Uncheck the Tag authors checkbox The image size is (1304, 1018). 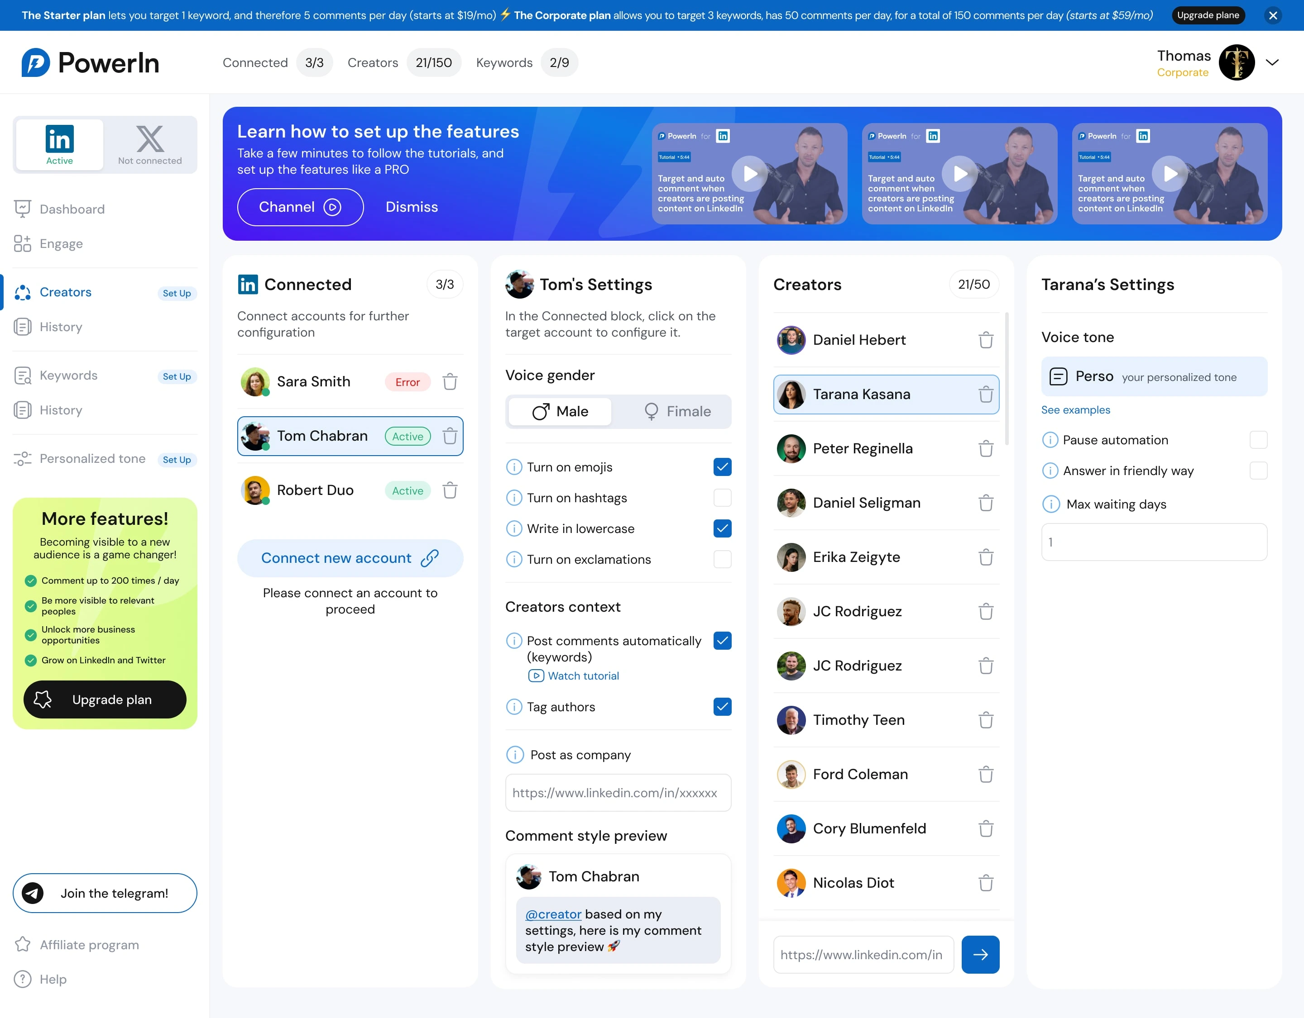[x=722, y=707]
